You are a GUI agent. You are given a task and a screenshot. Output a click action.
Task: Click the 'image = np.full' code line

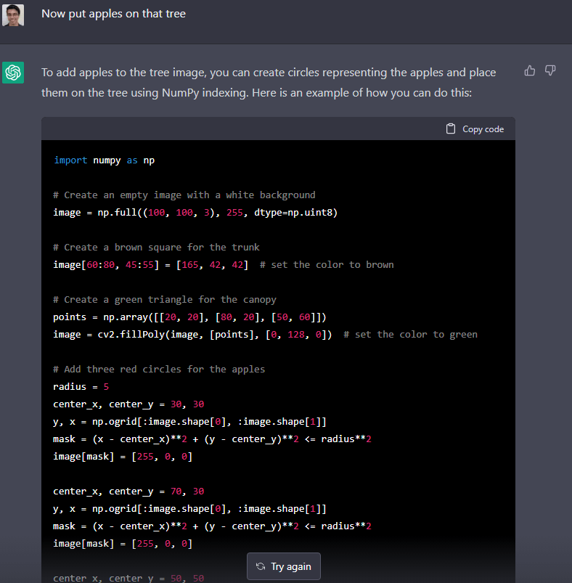pyautogui.click(x=195, y=212)
